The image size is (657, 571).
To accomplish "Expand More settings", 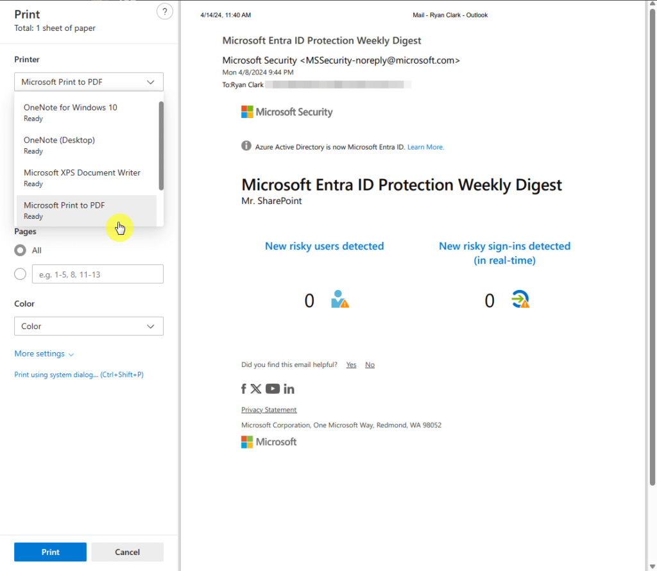I will click(44, 354).
